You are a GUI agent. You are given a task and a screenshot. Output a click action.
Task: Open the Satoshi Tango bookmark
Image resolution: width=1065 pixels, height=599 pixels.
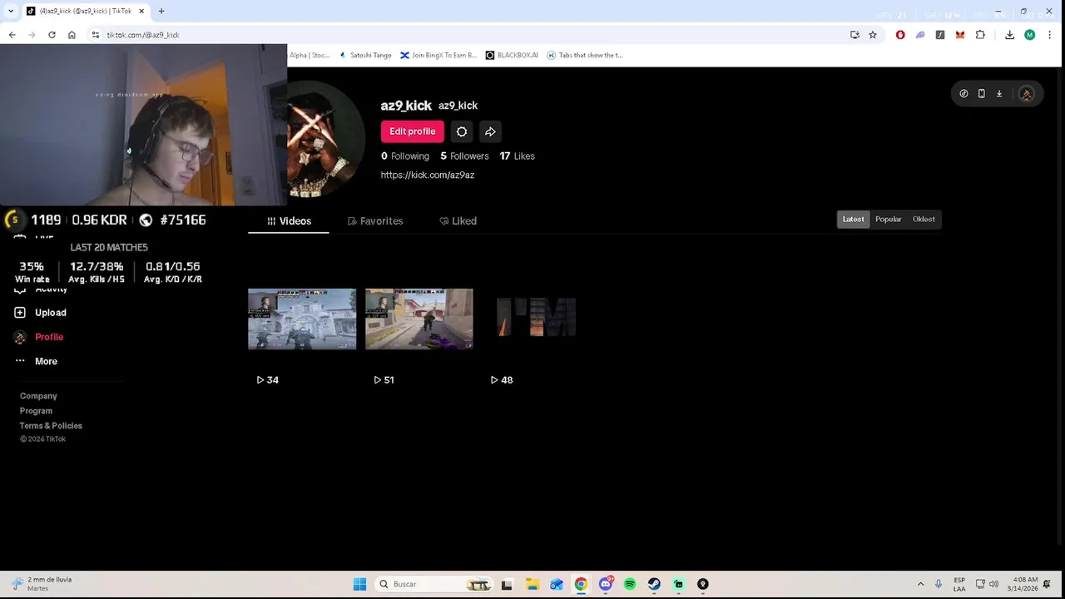pyautogui.click(x=364, y=55)
